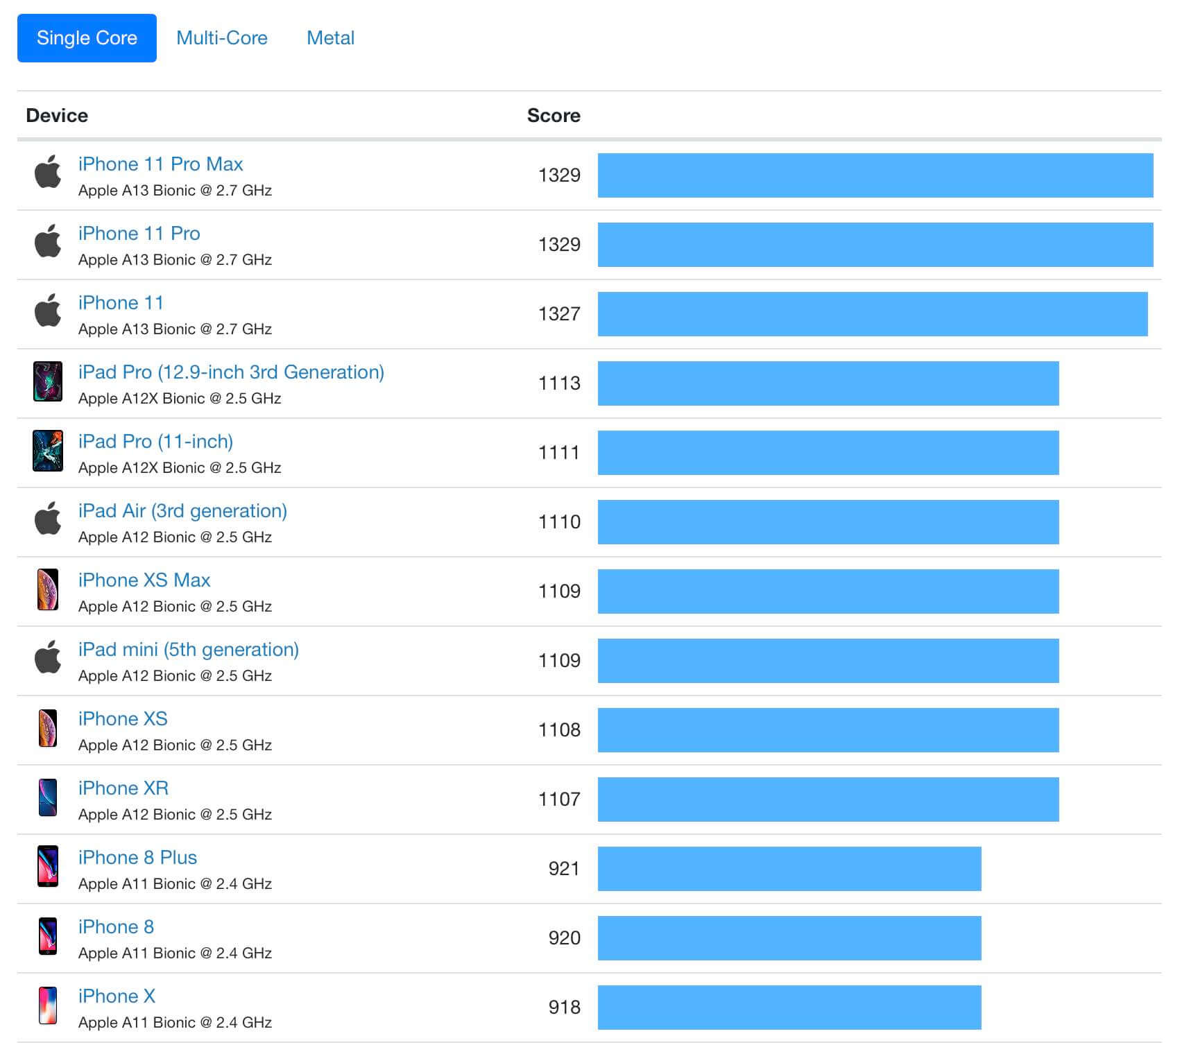Click the Apple logo beside iPad mini (5th generation)

[x=48, y=657]
